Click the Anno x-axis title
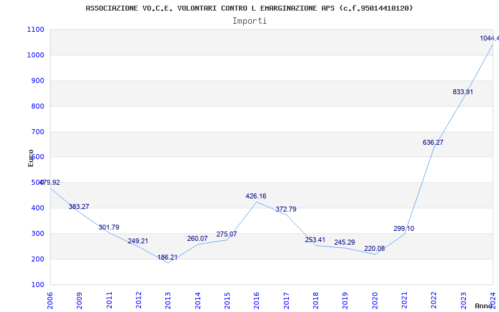The width and height of the screenshot is (499, 312). tap(485, 306)
